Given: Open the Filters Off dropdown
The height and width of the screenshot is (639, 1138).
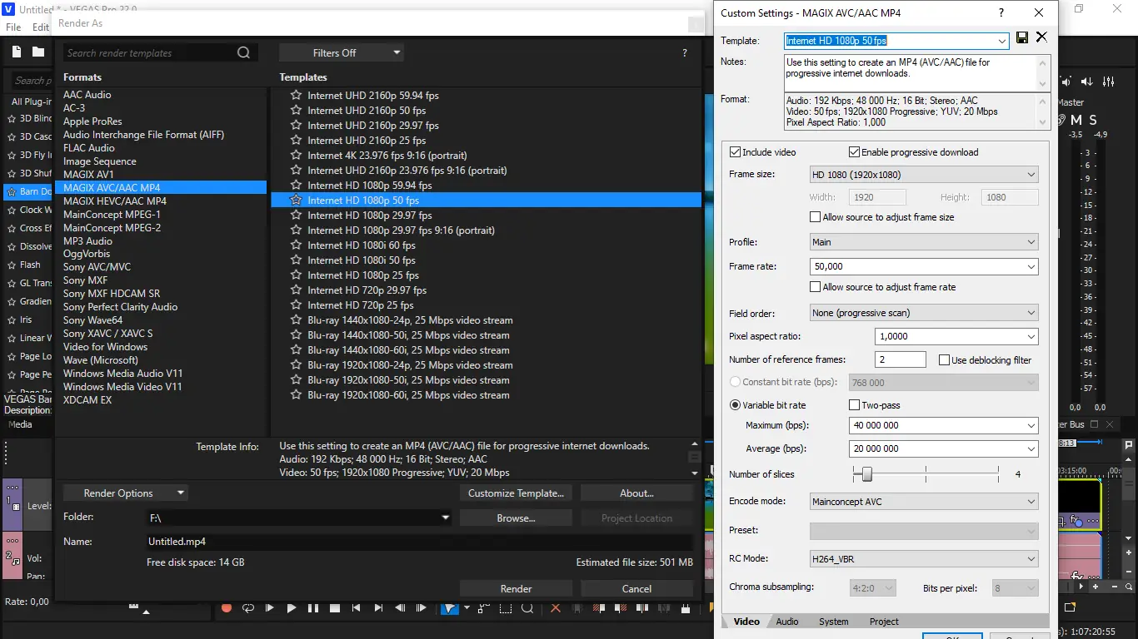Looking at the screenshot, I should 342,52.
